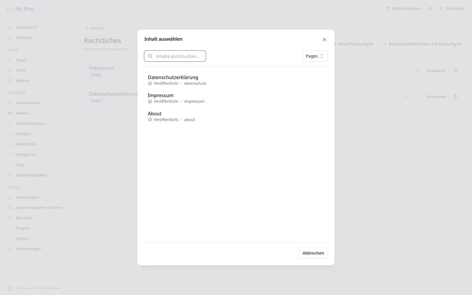Click the Autorenangaben sidebar icon
The width and height of the screenshot is (472, 295).
(x=10, y=175)
